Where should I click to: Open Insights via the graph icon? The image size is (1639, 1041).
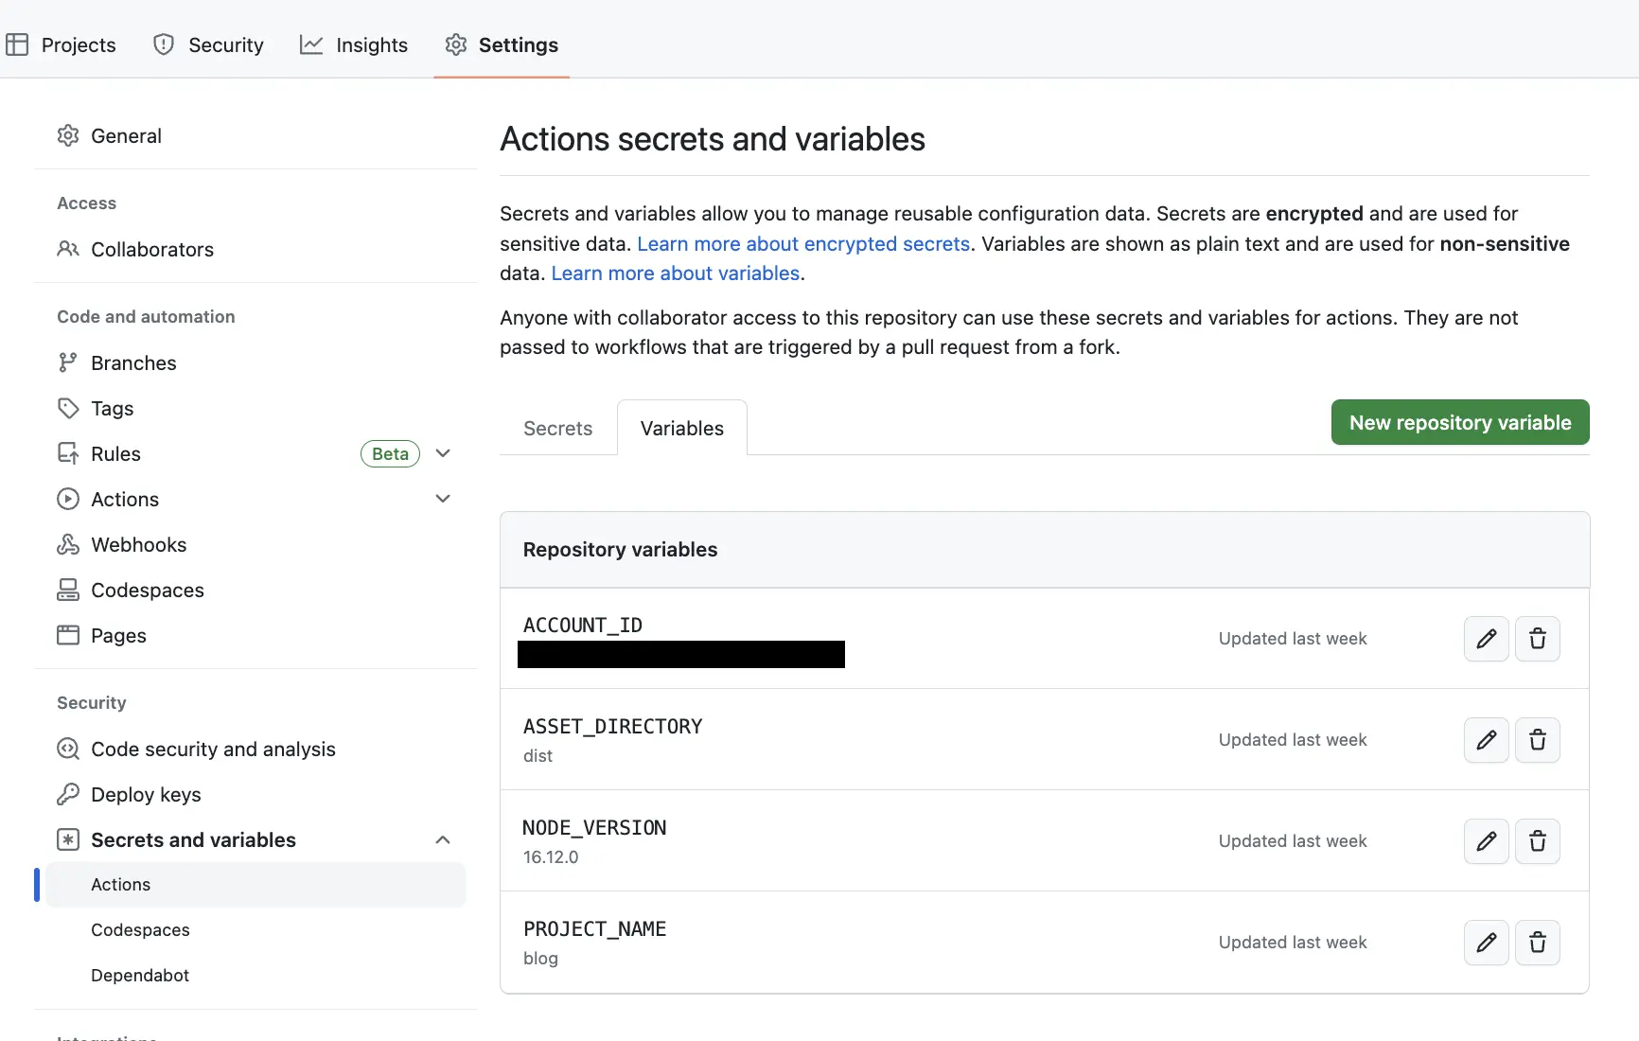click(310, 44)
